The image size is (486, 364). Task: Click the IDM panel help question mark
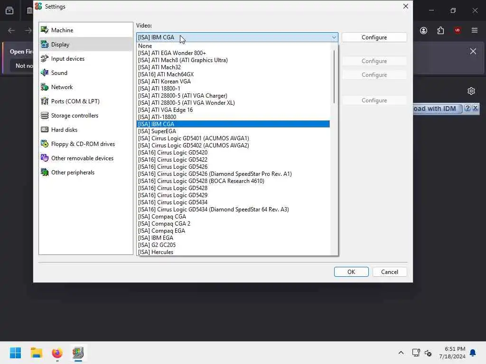point(467,108)
